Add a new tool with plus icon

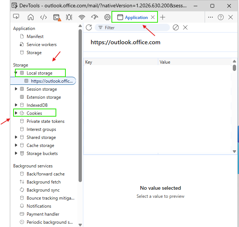coord(163,17)
